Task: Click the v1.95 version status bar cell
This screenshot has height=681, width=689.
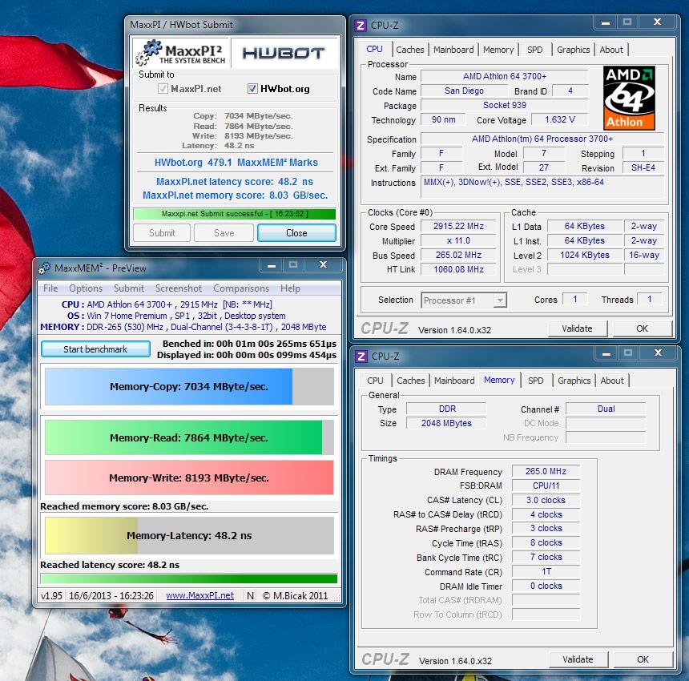Action: click(51, 596)
